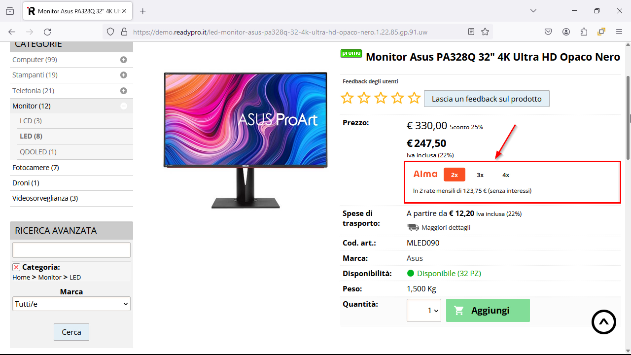Expand the Computer category plus icon

124,60
